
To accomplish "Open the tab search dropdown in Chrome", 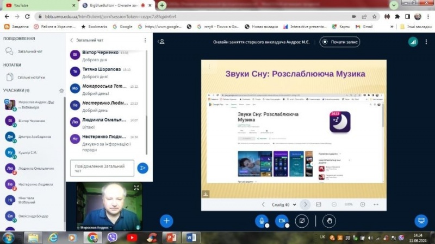I will (394, 5).
